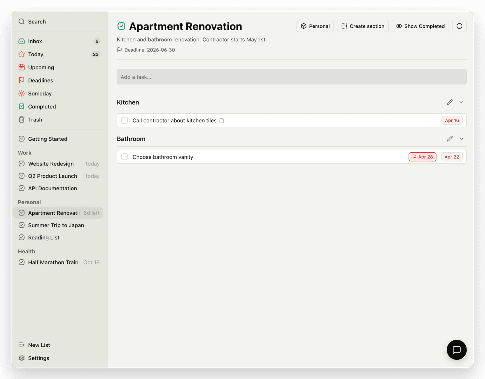This screenshot has height=379, width=485.
Task: Click API Documentation list icon
Action: click(x=22, y=188)
